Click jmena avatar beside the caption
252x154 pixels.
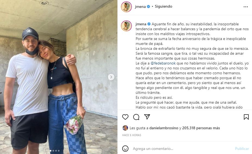click(126, 26)
